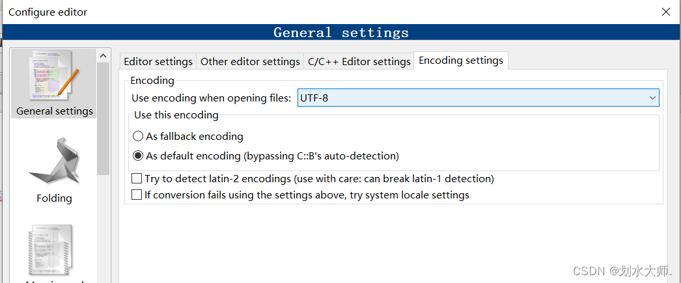The width and height of the screenshot is (681, 283).
Task: Click the Configure editor window title bar
Action: pyautogui.click(x=260, y=12)
